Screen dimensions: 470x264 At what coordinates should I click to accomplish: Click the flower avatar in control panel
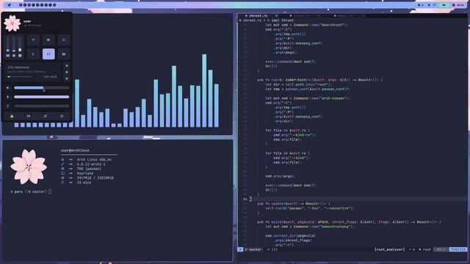point(12,23)
